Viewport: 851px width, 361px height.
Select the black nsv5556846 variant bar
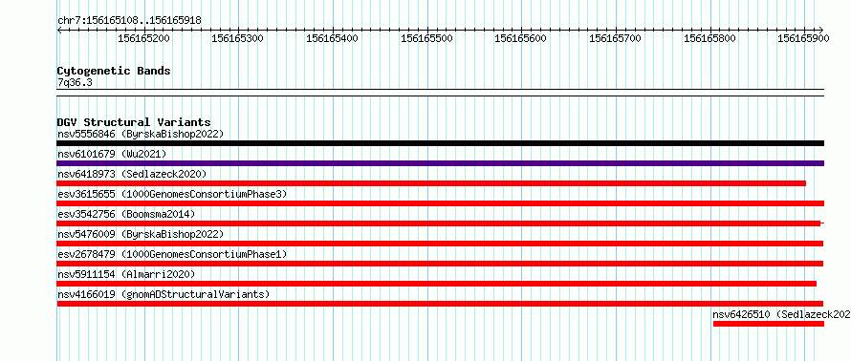pyautogui.click(x=441, y=143)
